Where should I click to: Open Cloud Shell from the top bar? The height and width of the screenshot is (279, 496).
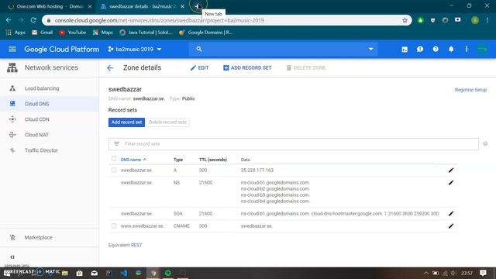[405, 50]
